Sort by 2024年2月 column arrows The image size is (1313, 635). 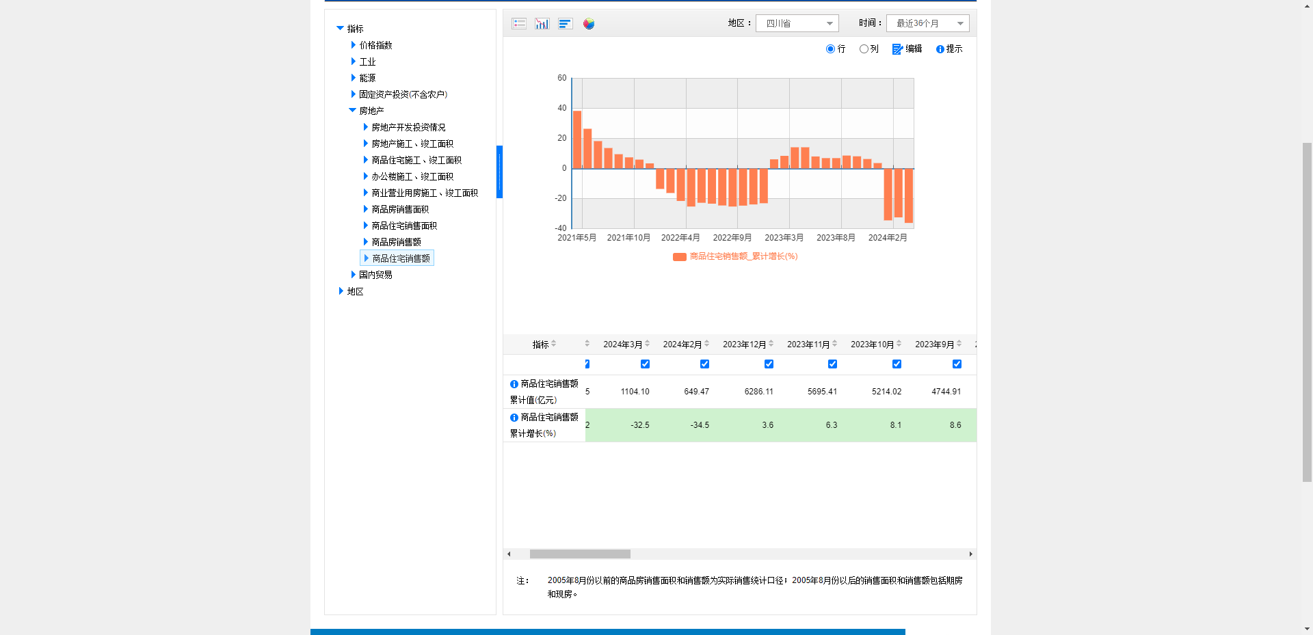tap(706, 344)
